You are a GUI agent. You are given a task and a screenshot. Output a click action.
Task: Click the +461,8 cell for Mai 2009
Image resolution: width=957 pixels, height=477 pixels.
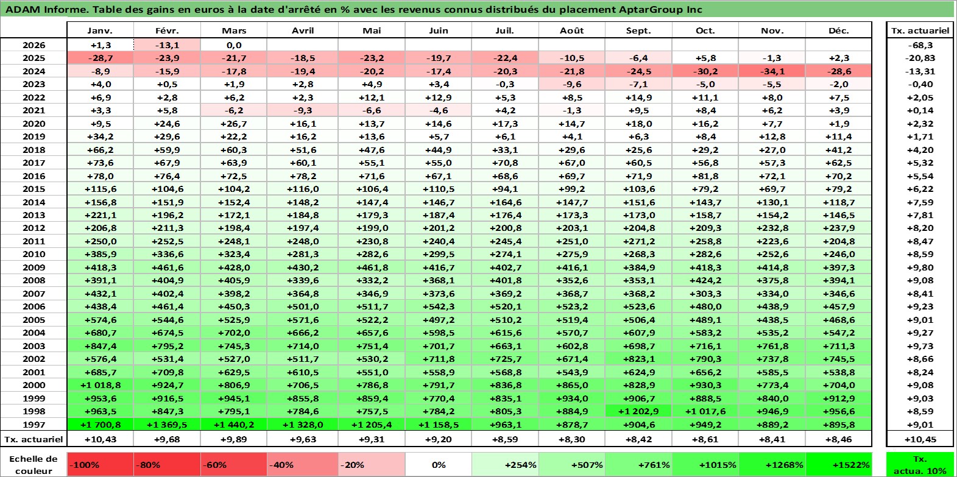click(x=372, y=267)
